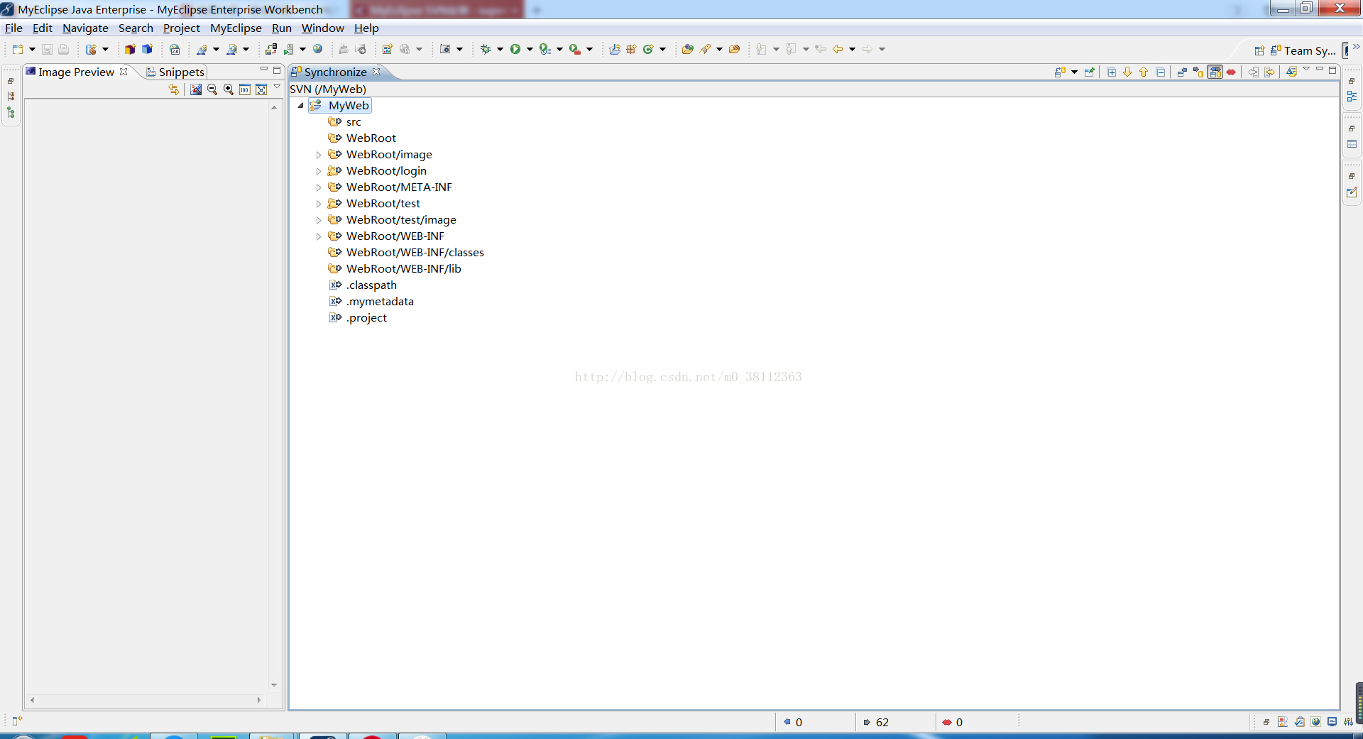Toggle Link with Editor in Image Preview
1363x739 pixels.
click(173, 89)
